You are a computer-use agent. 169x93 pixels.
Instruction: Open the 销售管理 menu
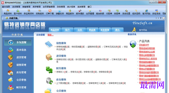26,7
